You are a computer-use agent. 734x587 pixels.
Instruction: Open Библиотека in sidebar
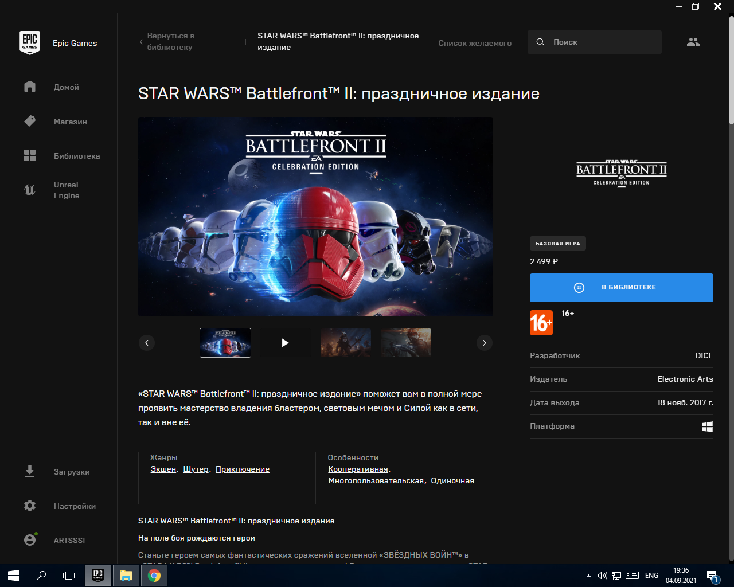[x=77, y=156]
